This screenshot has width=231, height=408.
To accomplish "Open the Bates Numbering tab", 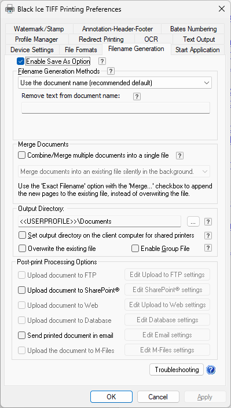I will point(193,28).
